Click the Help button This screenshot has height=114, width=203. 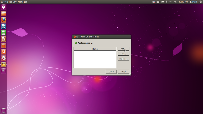124,72
